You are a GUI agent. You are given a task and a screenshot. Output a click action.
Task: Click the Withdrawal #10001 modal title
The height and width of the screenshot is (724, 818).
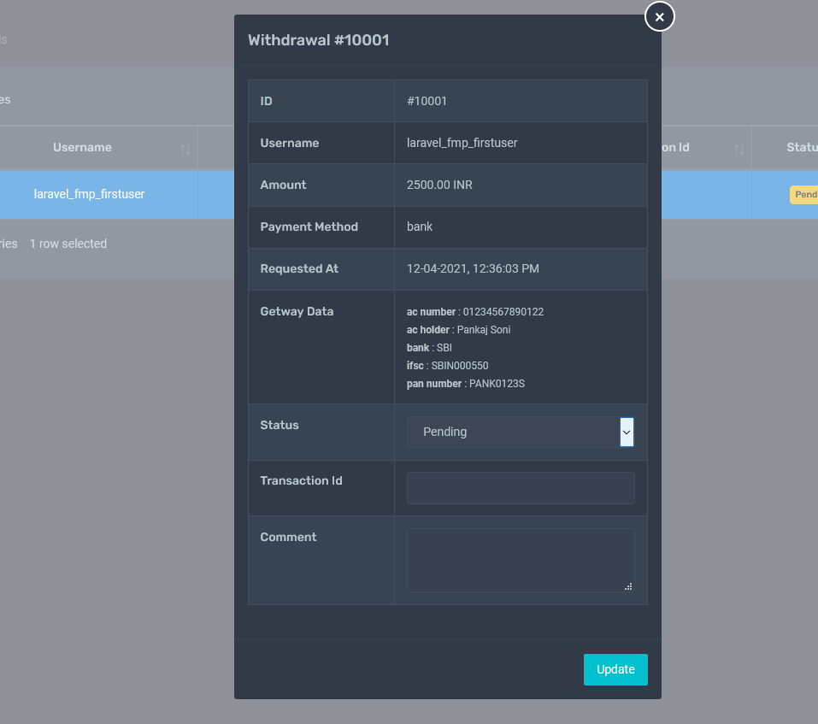click(319, 40)
